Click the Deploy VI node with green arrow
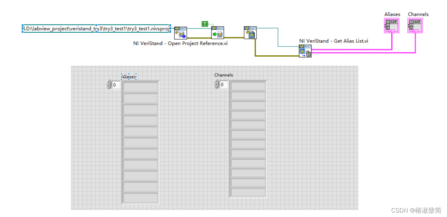This screenshot has width=447, height=217. (x=217, y=33)
